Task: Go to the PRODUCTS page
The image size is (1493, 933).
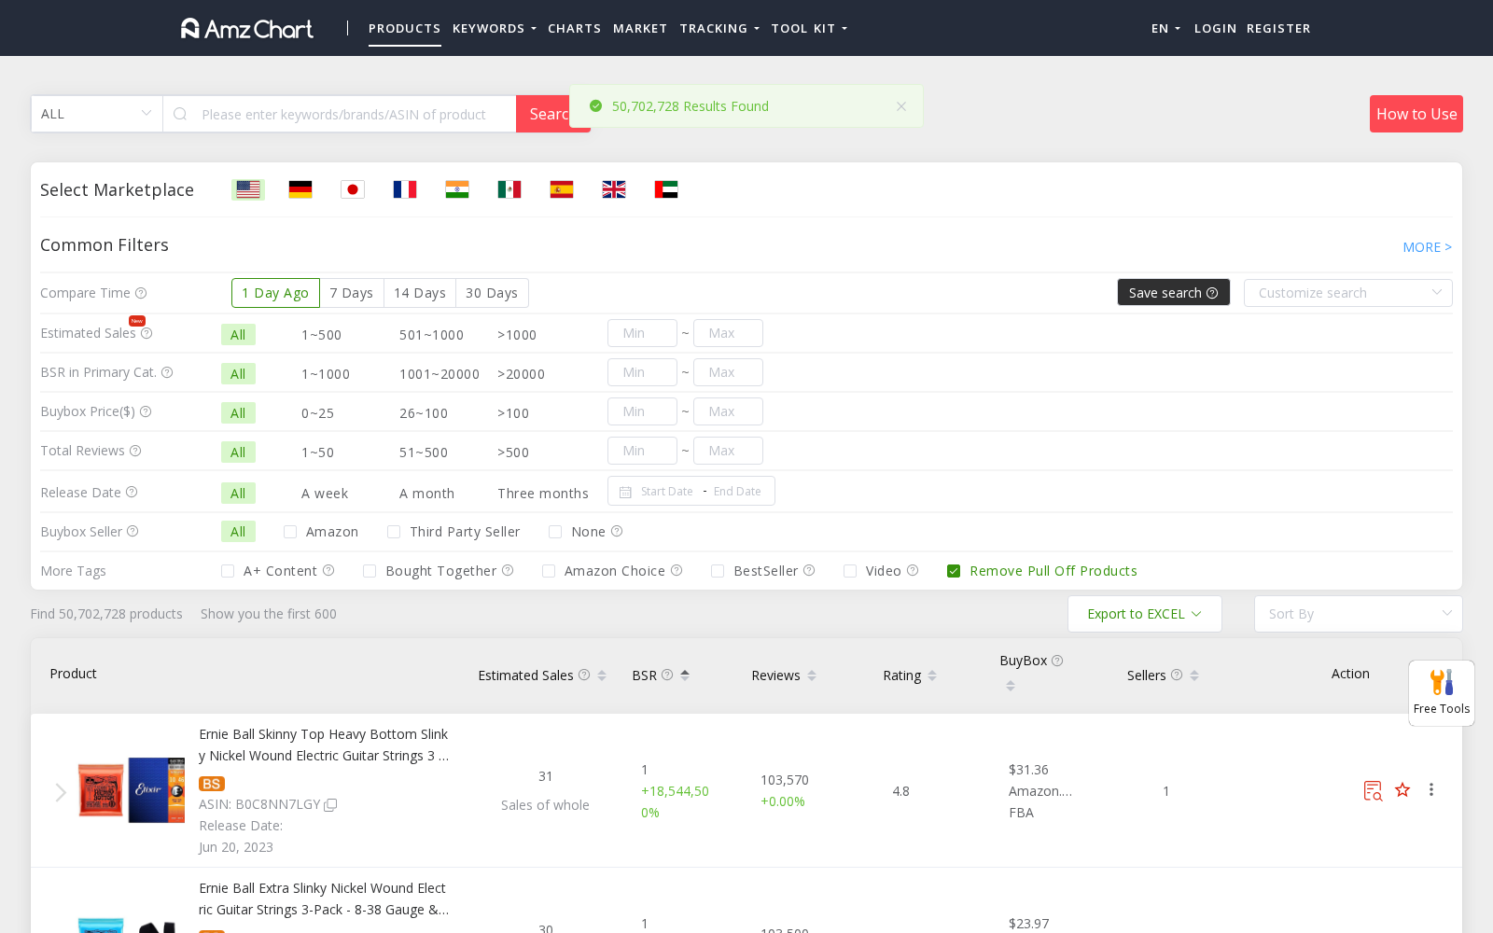Action: coord(405,29)
